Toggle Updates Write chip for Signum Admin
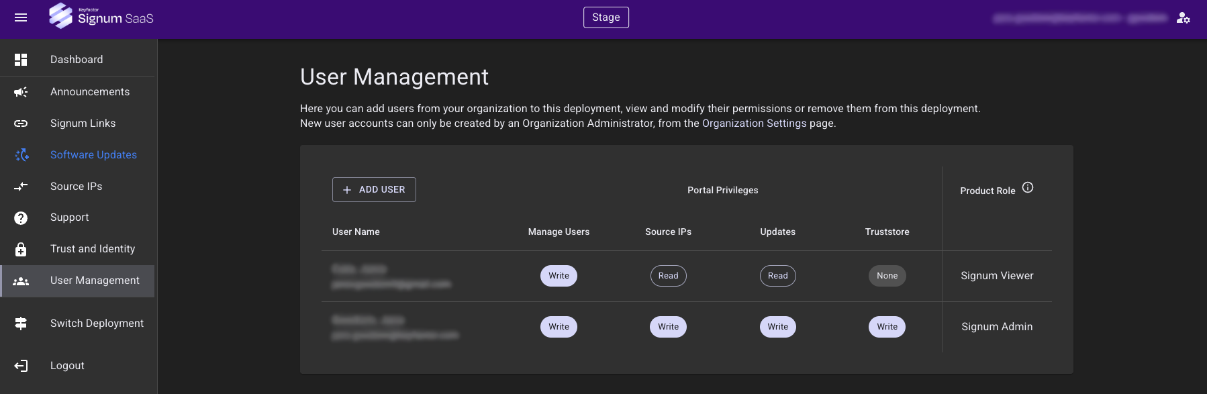The image size is (1207, 394). pyautogui.click(x=777, y=327)
